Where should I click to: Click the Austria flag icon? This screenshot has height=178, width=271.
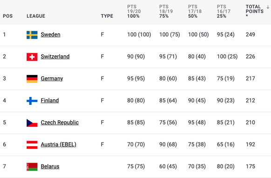32,144
